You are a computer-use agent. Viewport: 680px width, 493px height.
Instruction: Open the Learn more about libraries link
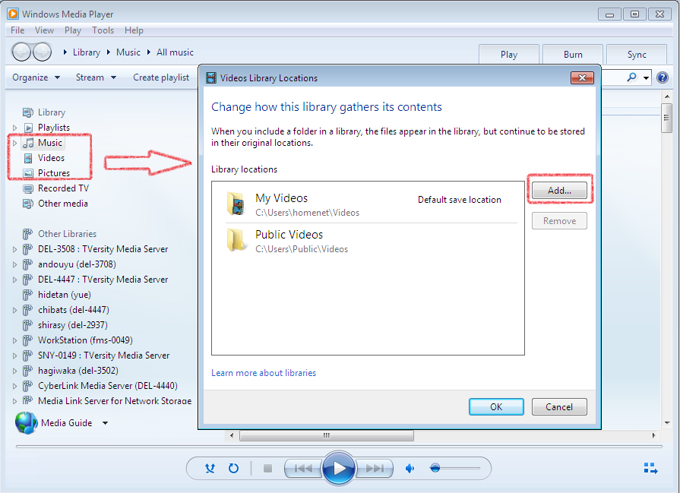coord(264,373)
